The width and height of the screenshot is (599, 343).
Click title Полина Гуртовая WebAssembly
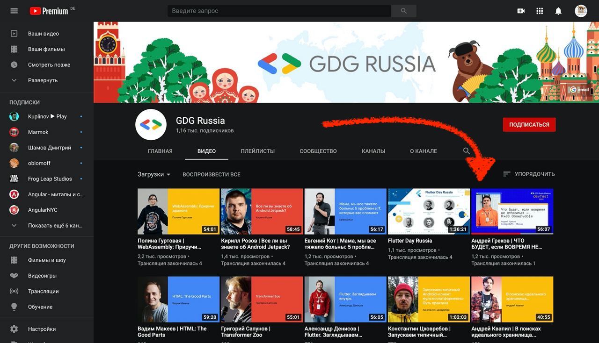pyautogui.click(x=169, y=244)
